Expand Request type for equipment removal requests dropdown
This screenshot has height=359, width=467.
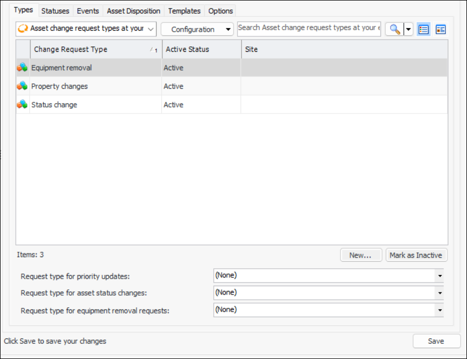click(x=439, y=310)
